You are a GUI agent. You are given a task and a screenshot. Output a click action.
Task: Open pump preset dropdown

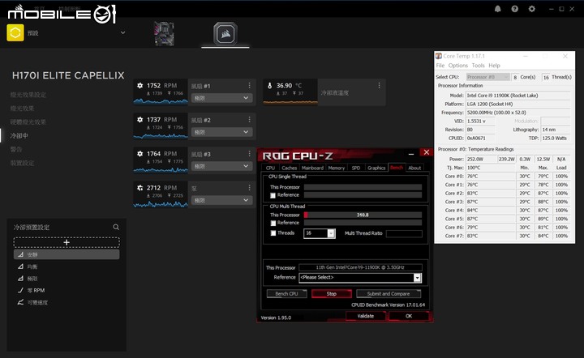[222, 200]
